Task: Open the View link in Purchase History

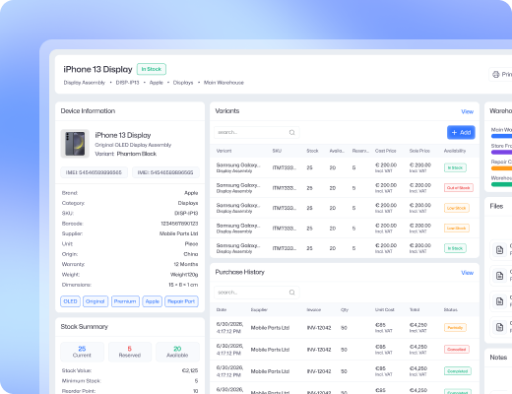Action: (x=467, y=273)
